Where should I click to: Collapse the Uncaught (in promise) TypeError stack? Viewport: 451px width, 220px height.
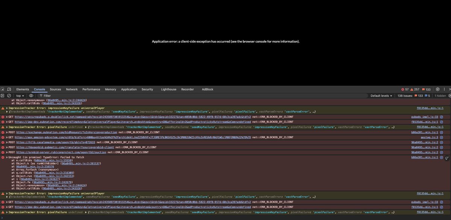click(7, 156)
